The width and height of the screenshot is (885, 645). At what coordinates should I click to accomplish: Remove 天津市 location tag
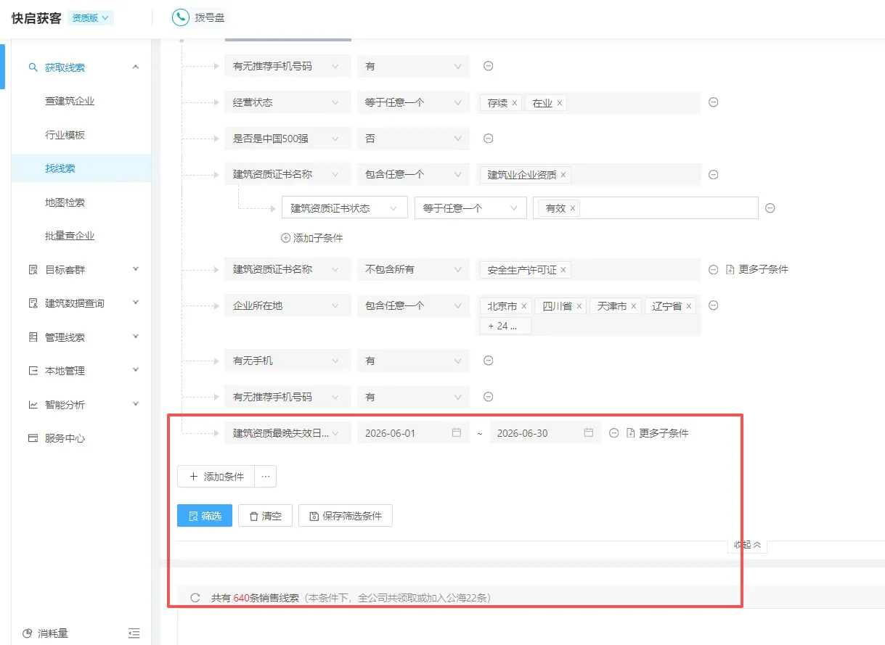click(634, 306)
